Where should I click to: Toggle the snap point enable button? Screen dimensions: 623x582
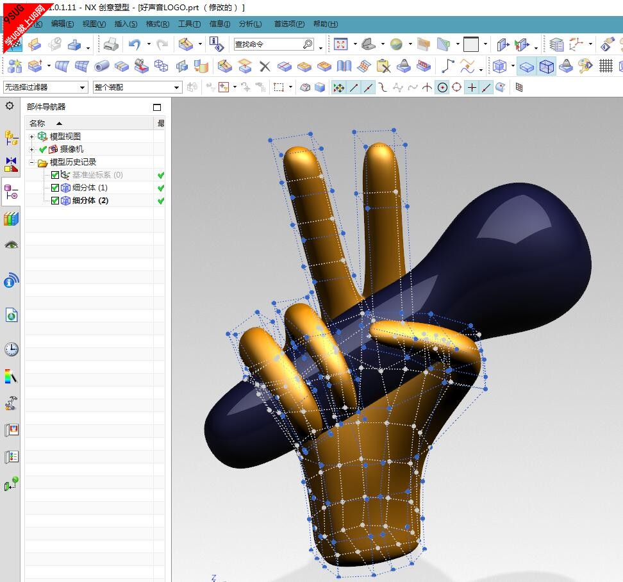[338, 87]
